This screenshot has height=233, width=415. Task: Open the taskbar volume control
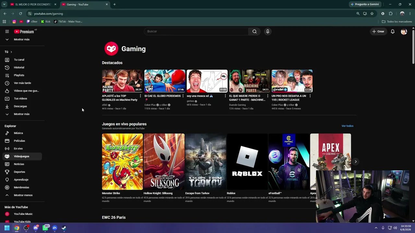click(x=395, y=228)
